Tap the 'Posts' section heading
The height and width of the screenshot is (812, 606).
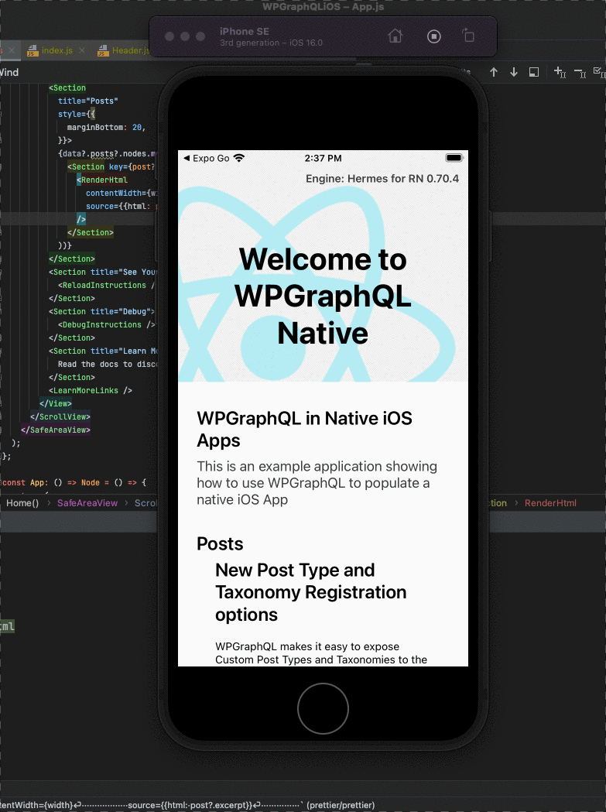(220, 543)
